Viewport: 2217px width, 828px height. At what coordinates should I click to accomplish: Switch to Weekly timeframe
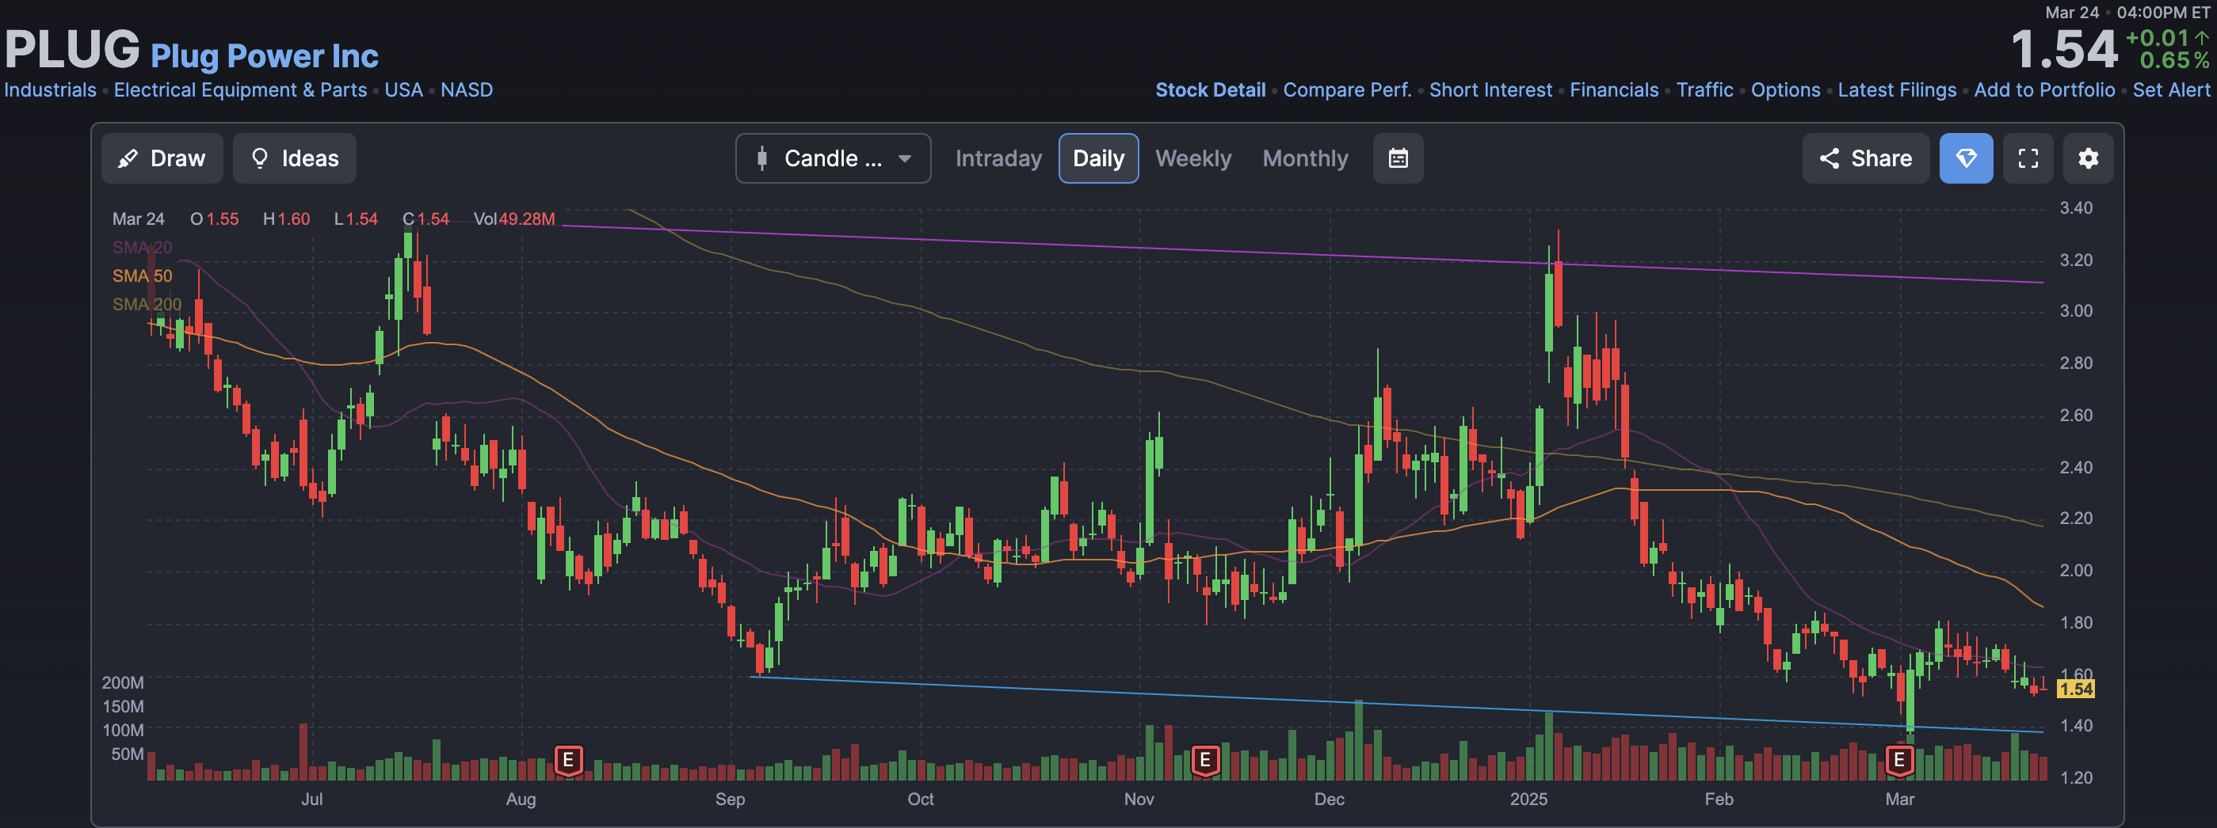pyautogui.click(x=1192, y=158)
